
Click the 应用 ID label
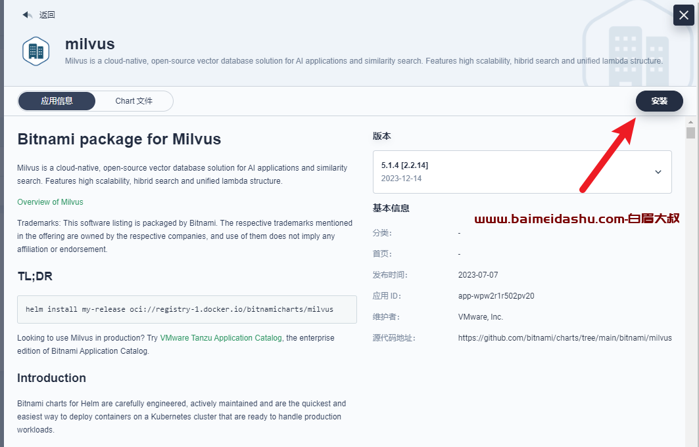tap(387, 296)
